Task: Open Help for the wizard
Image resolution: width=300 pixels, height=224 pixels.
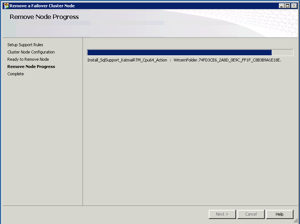Action: (280, 214)
